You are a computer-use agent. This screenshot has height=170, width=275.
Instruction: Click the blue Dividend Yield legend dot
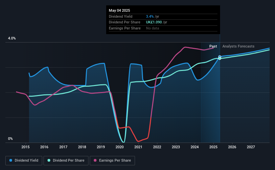pos(11,160)
